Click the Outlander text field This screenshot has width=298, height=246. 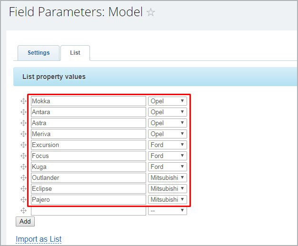[89, 177]
